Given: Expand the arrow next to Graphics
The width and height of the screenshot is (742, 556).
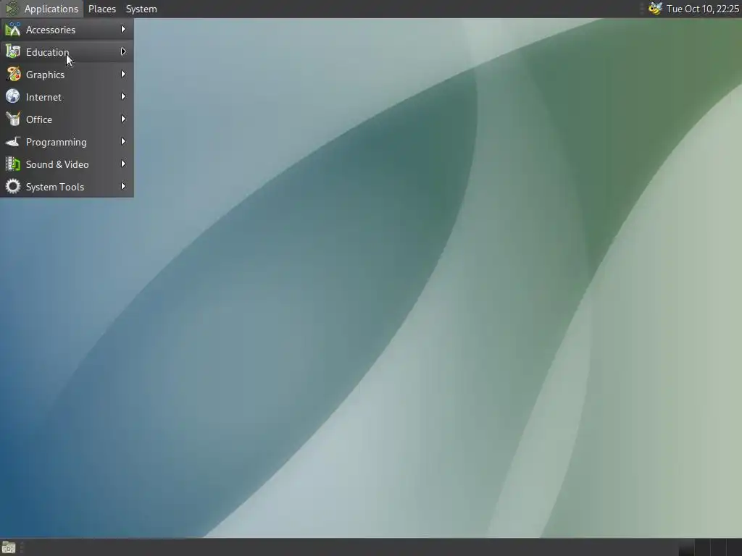Looking at the screenshot, I should pos(123,75).
